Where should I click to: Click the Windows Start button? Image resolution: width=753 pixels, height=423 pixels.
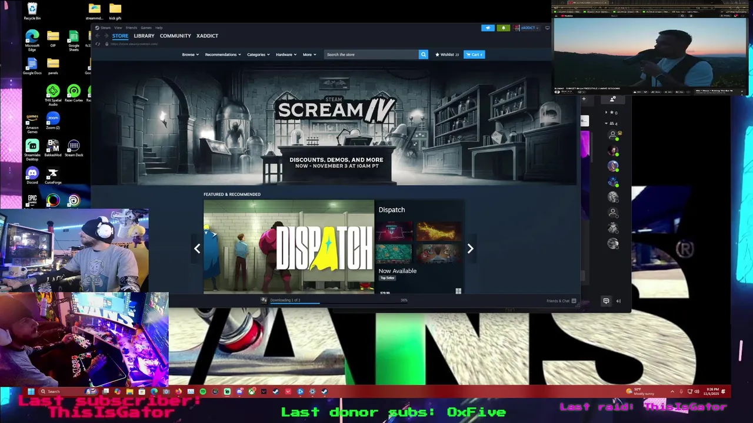point(31,391)
